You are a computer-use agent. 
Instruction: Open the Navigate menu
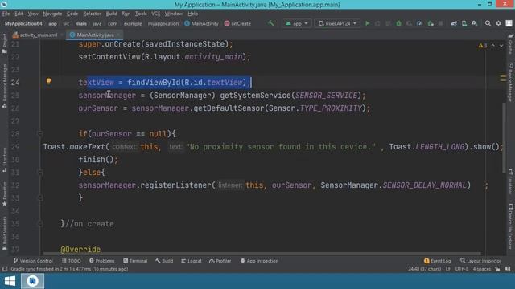click(x=52, y=14)
